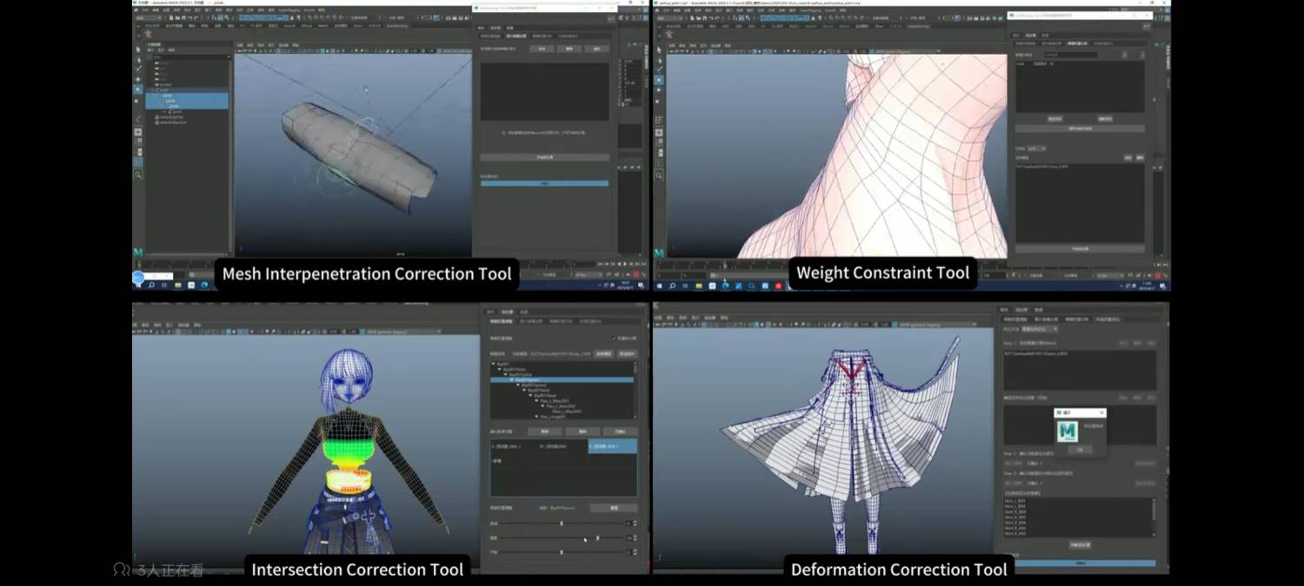Select the active sub-tab in Weight Constraint plugin window

coord(1076,43)
